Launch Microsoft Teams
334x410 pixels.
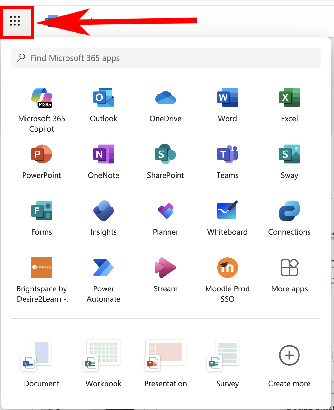coord(228,162)
